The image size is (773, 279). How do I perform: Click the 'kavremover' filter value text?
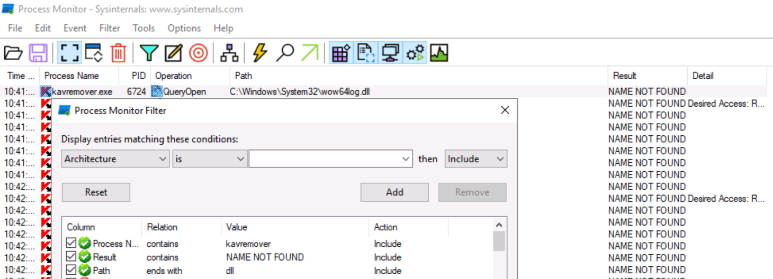click(x=248, y=244)
